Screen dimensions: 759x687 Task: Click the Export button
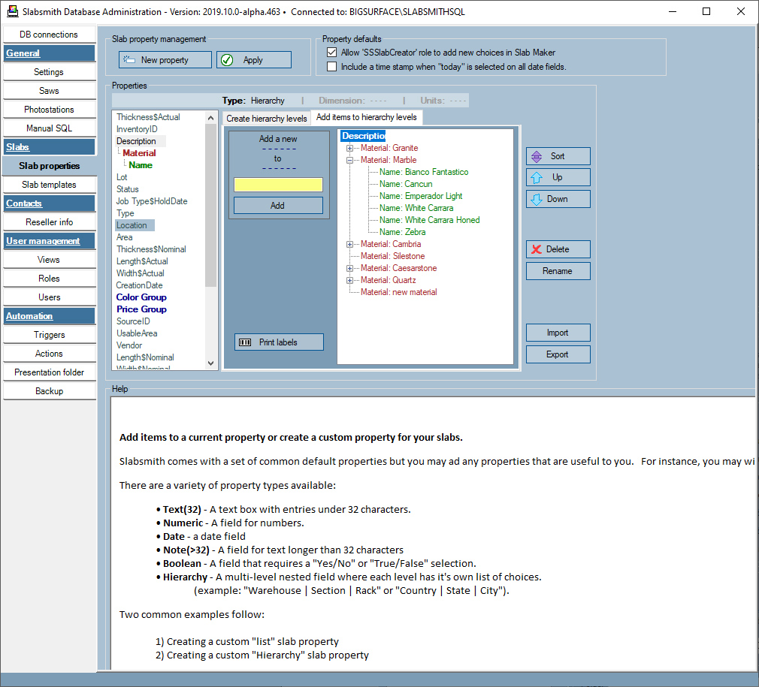click(x=558, y=354)
